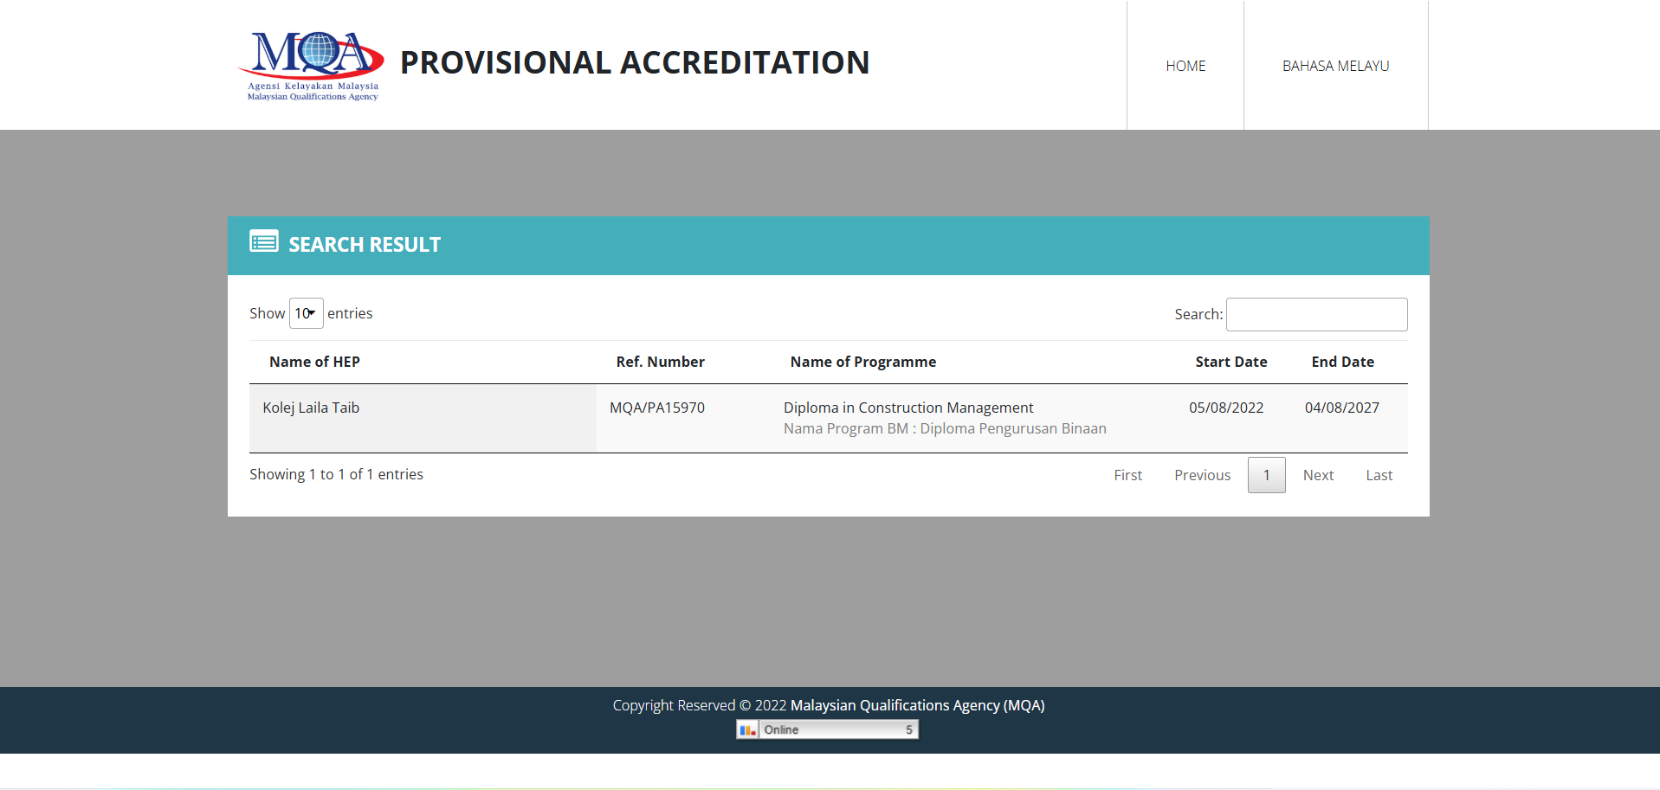Click the Online visitor counter widget
1660x790 pixels.
[827, 729]
